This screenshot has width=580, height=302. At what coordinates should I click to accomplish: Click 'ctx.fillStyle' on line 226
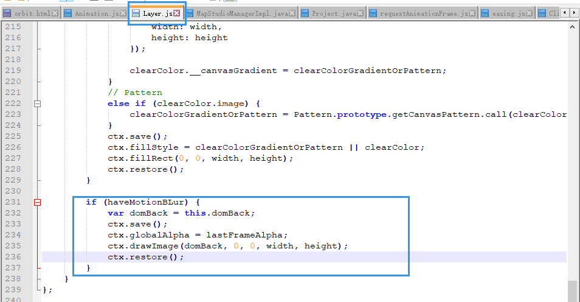tap(143, 147)
